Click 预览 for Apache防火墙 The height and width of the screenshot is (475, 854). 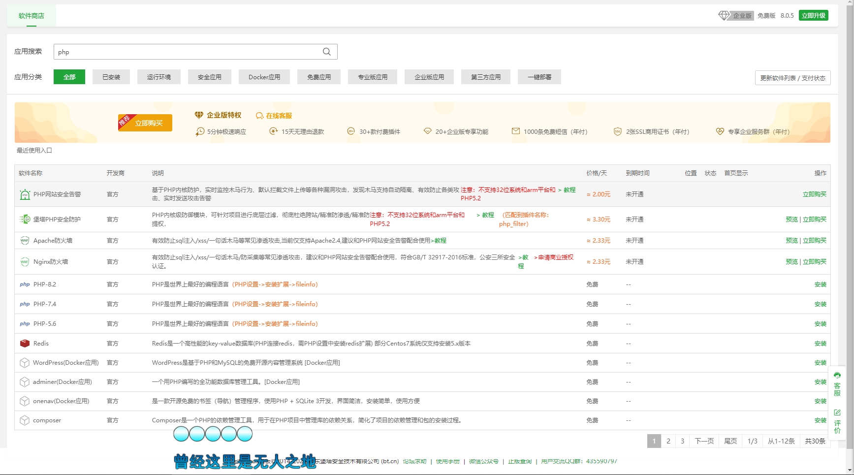pyautogui.click(x=791, y=241)
